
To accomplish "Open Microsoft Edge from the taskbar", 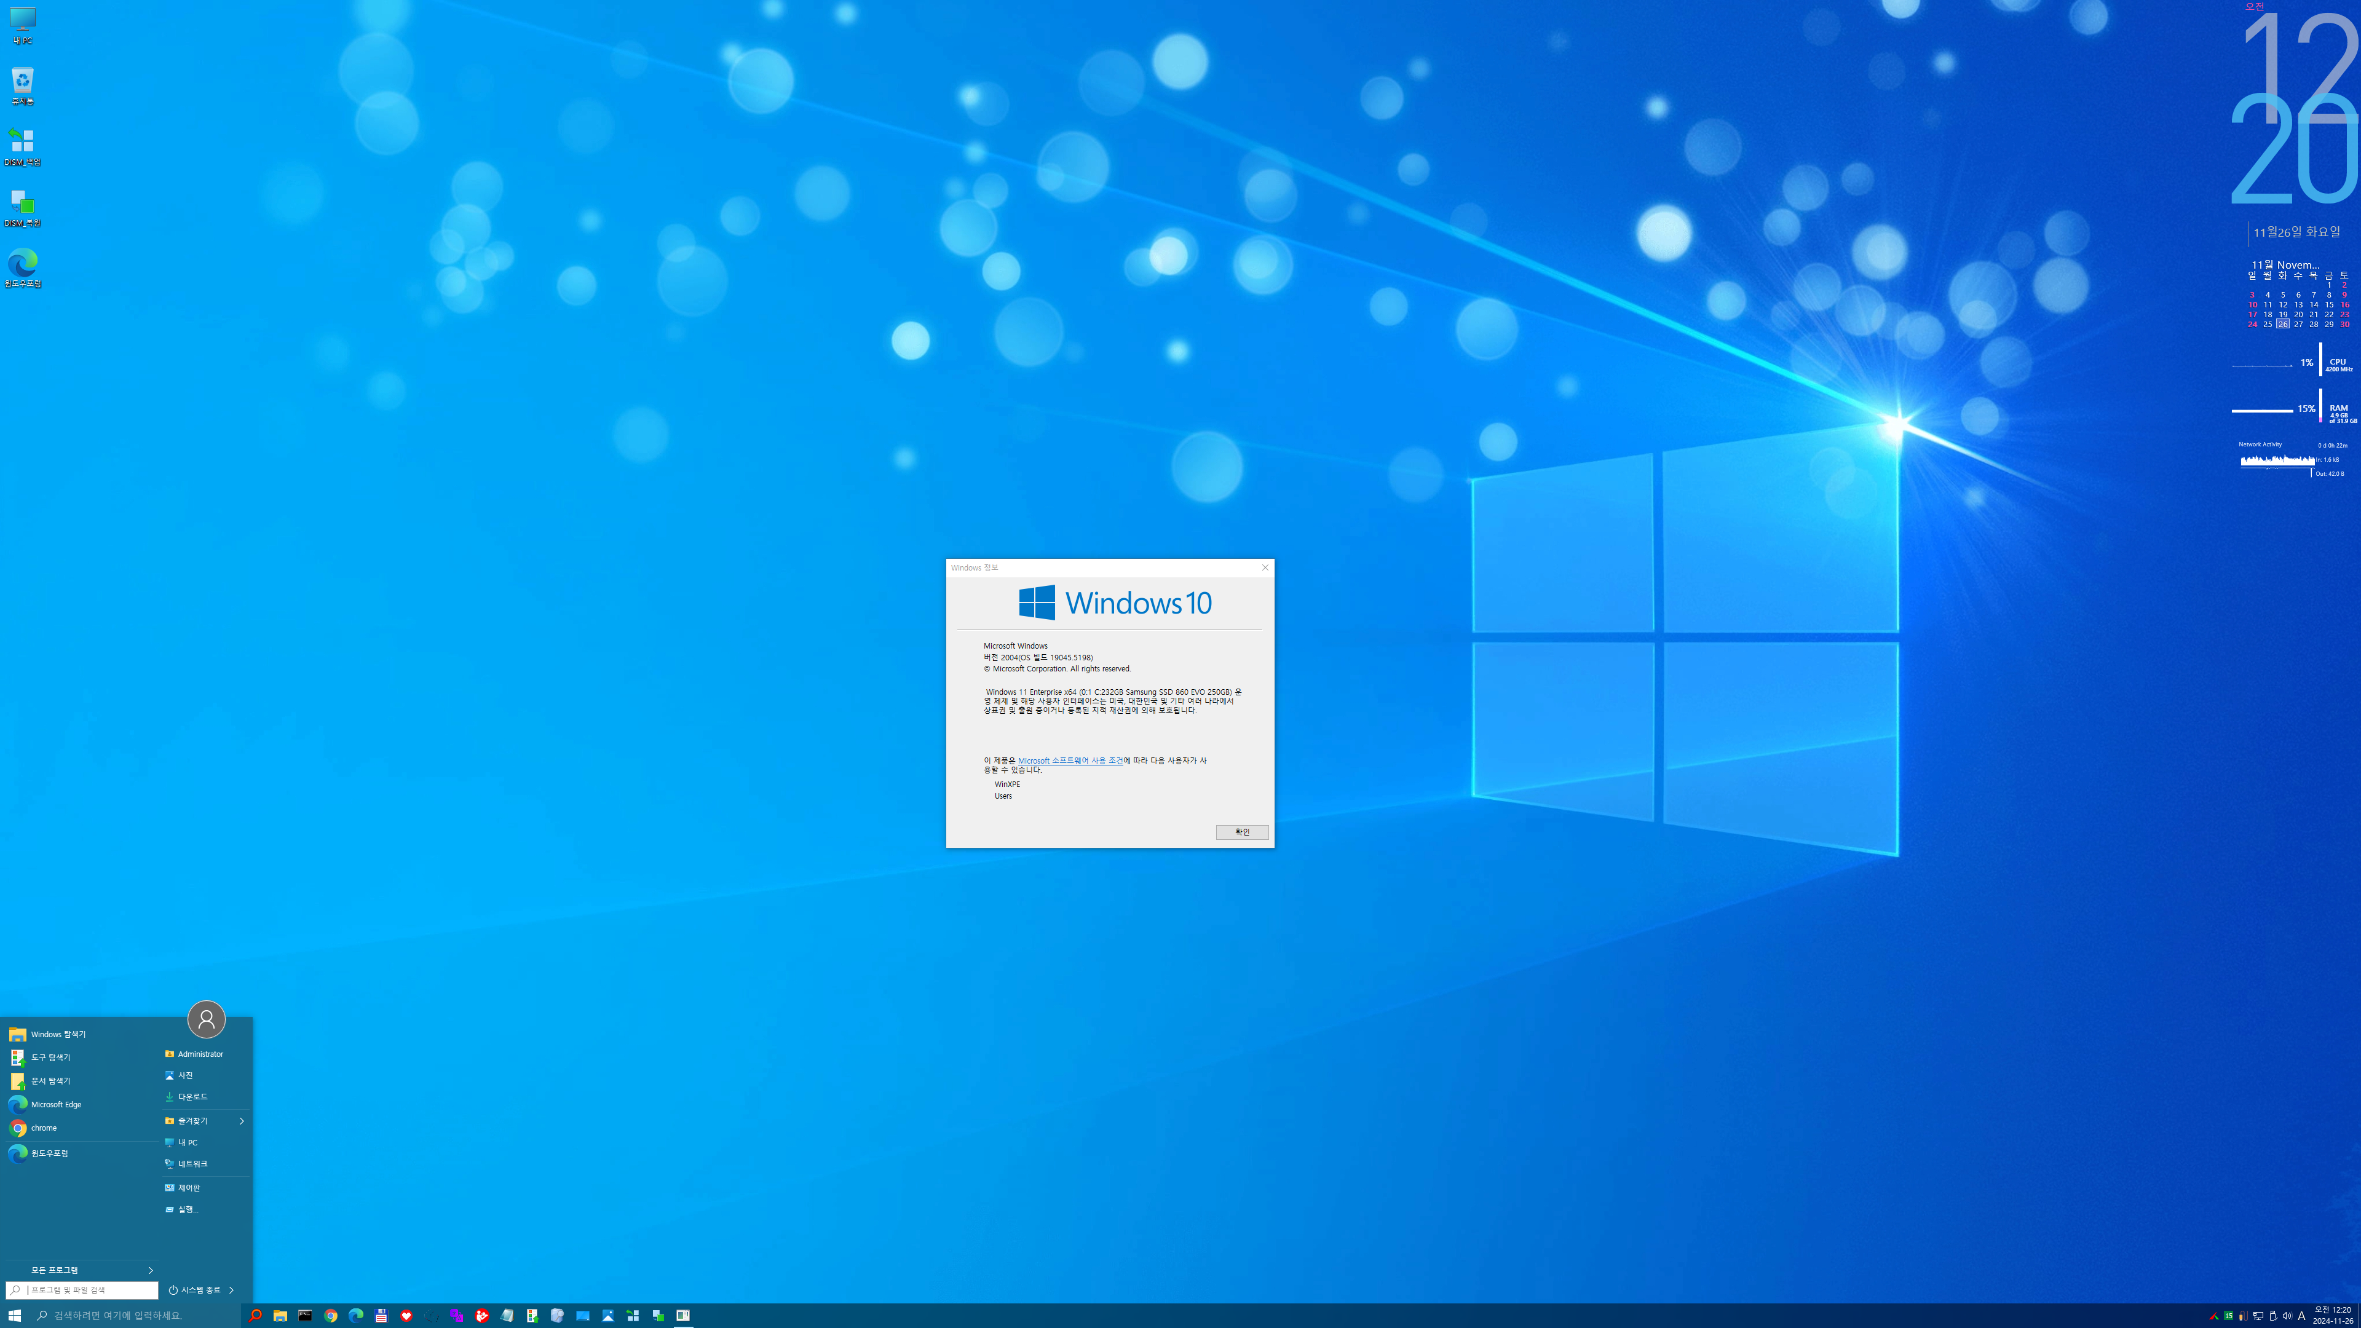I will click(x=355, y=1315).
